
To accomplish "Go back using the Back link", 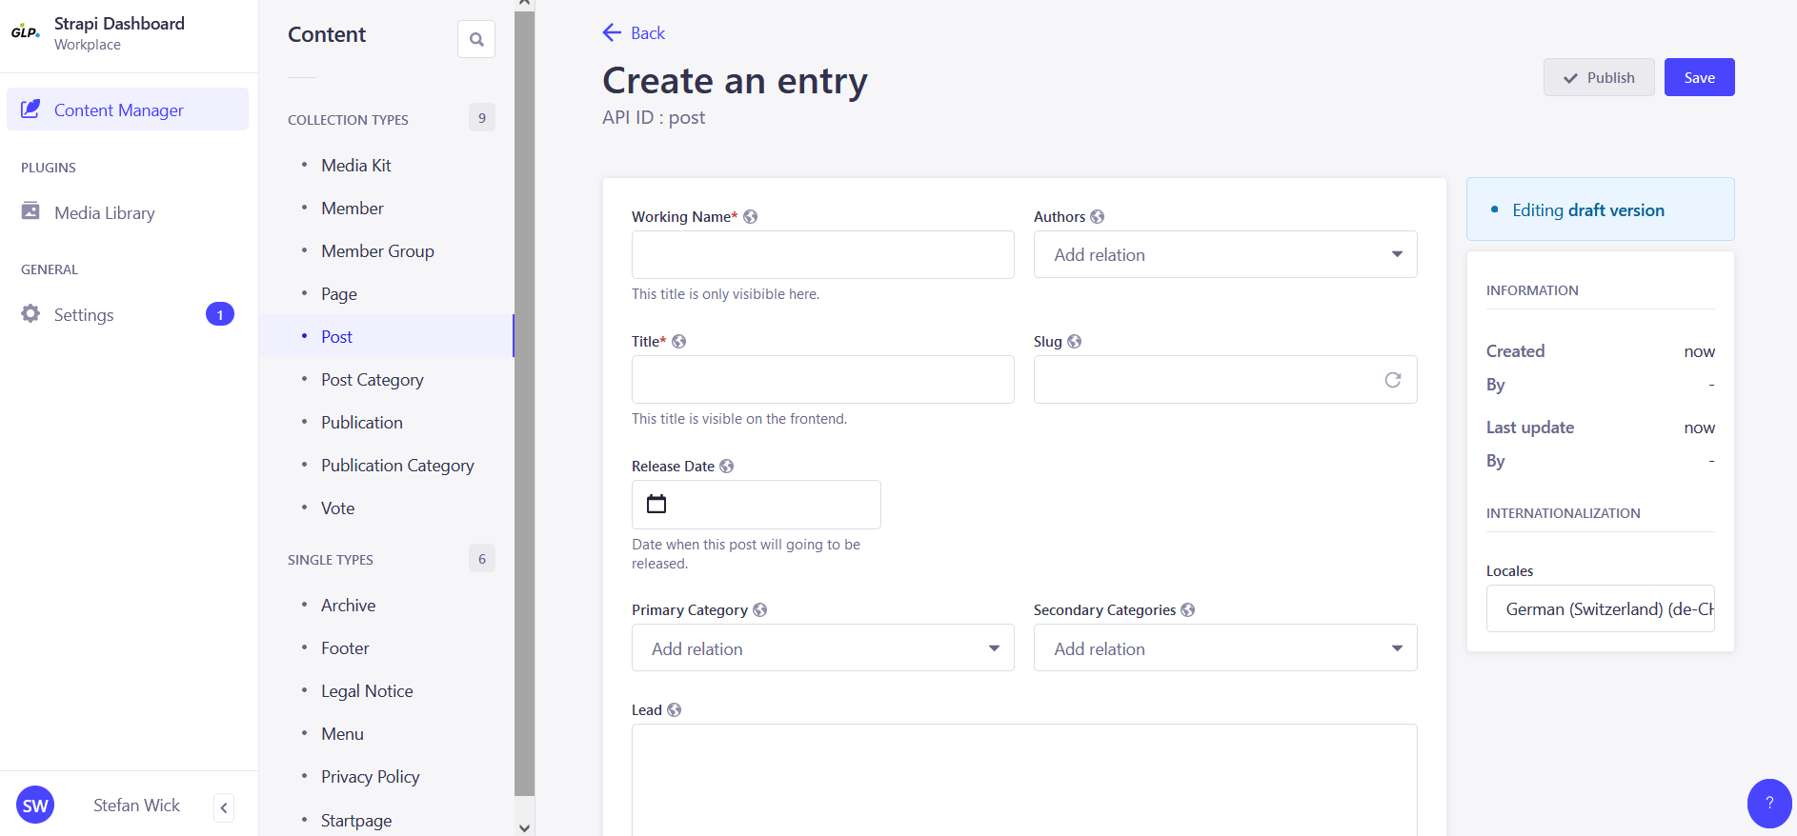I will [x=635, y=33].
